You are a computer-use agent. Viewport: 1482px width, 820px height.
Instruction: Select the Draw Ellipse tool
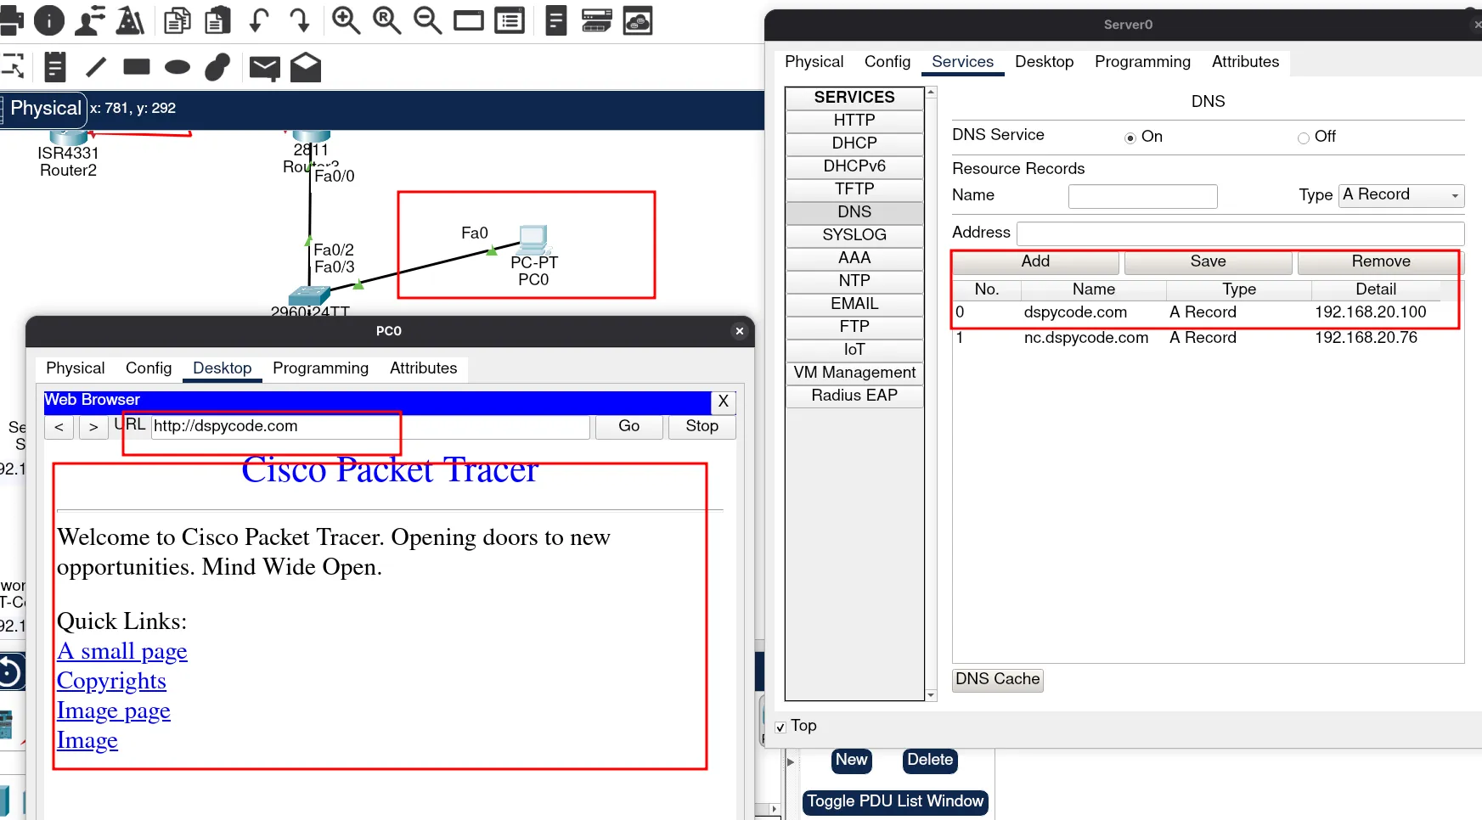[177, 67]
